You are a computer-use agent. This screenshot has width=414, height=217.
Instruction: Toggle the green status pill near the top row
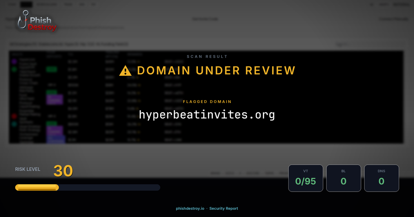[52, 69]
